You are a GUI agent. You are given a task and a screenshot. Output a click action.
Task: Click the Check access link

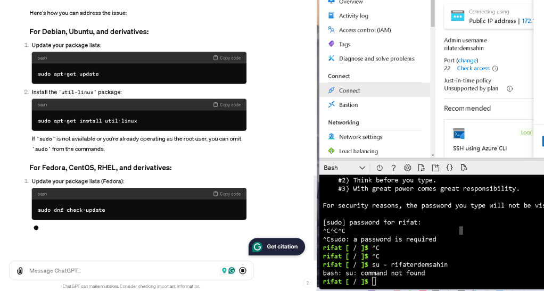pos(473,68)
